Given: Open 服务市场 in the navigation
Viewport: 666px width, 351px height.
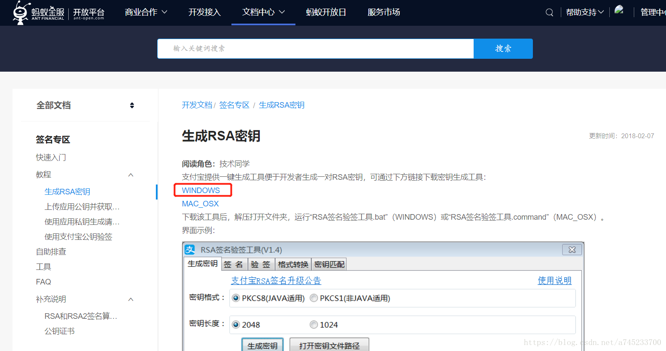Looking at the screenshot, I should [384, 12].
